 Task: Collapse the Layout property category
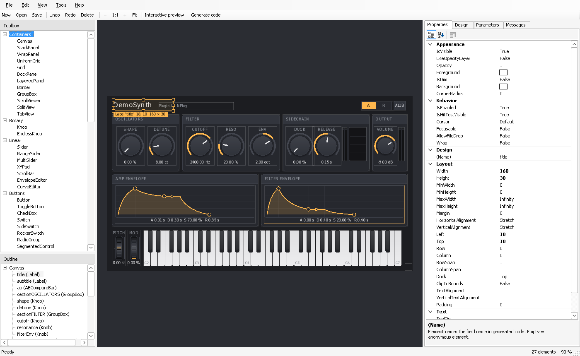click(430, 164)
